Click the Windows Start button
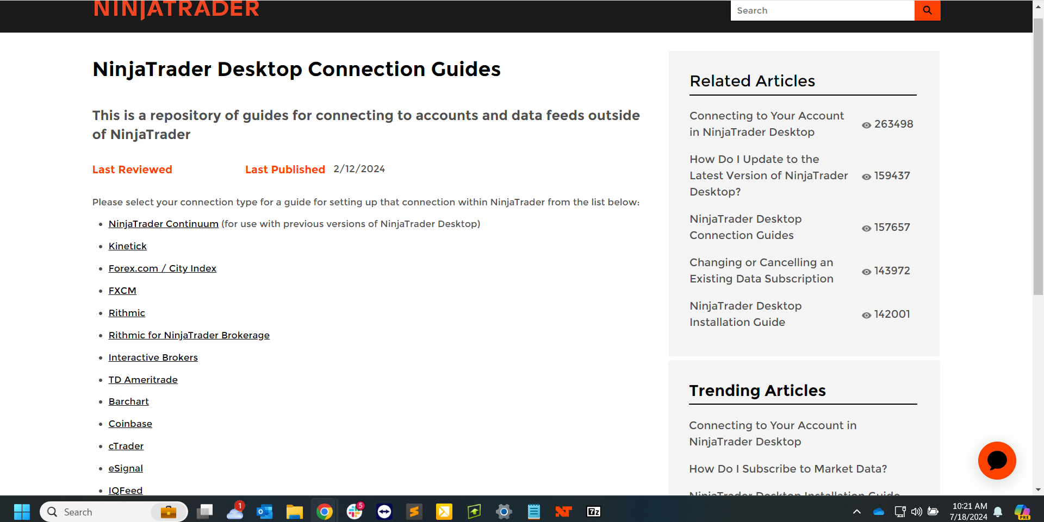The width and height of the screenshot is (1044, 522). pos(22,512)
